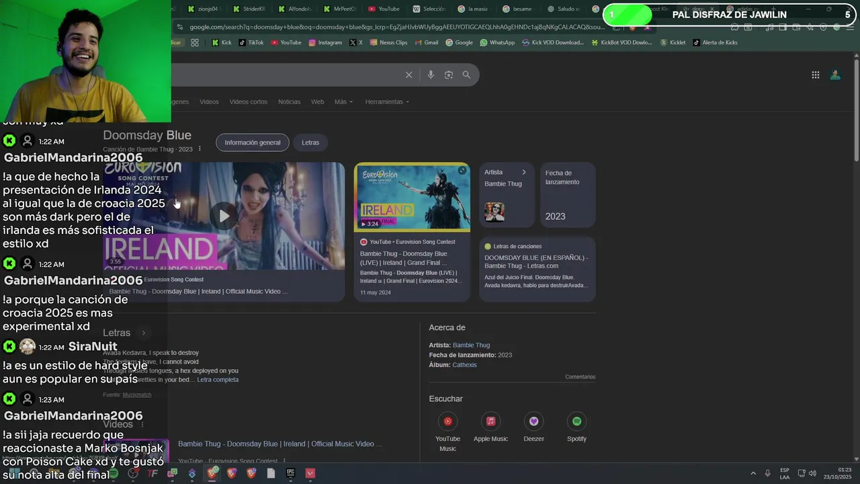
Task: Open the YouTube Music listen icon
Action: point(447,421)
